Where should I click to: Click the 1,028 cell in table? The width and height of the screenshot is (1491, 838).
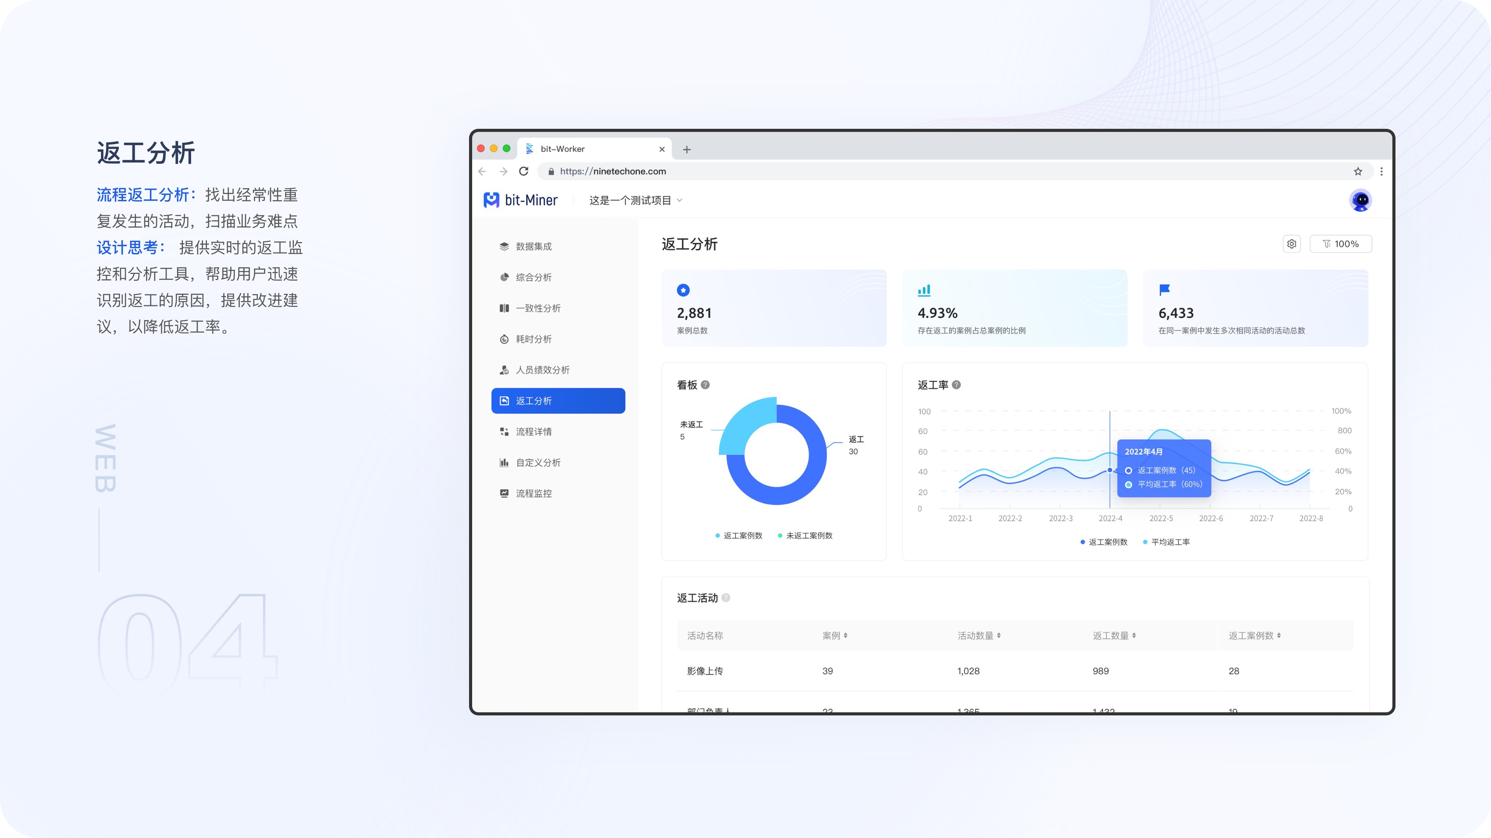(968, 671)
